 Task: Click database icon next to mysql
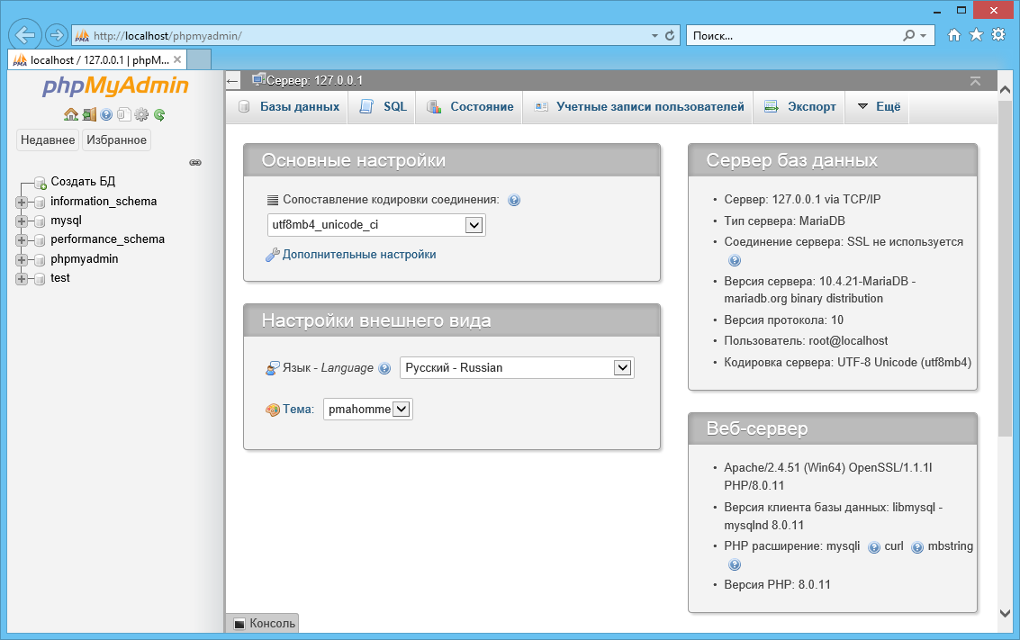click(40, 221)
